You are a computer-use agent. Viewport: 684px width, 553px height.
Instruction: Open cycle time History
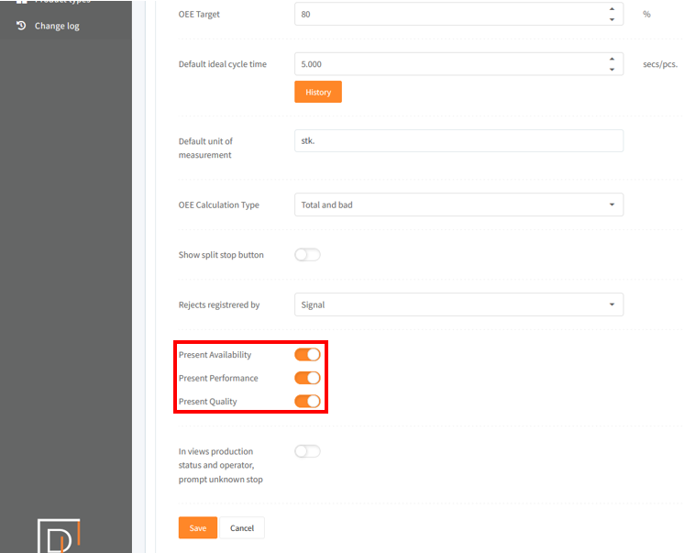(x=318, y=92)
